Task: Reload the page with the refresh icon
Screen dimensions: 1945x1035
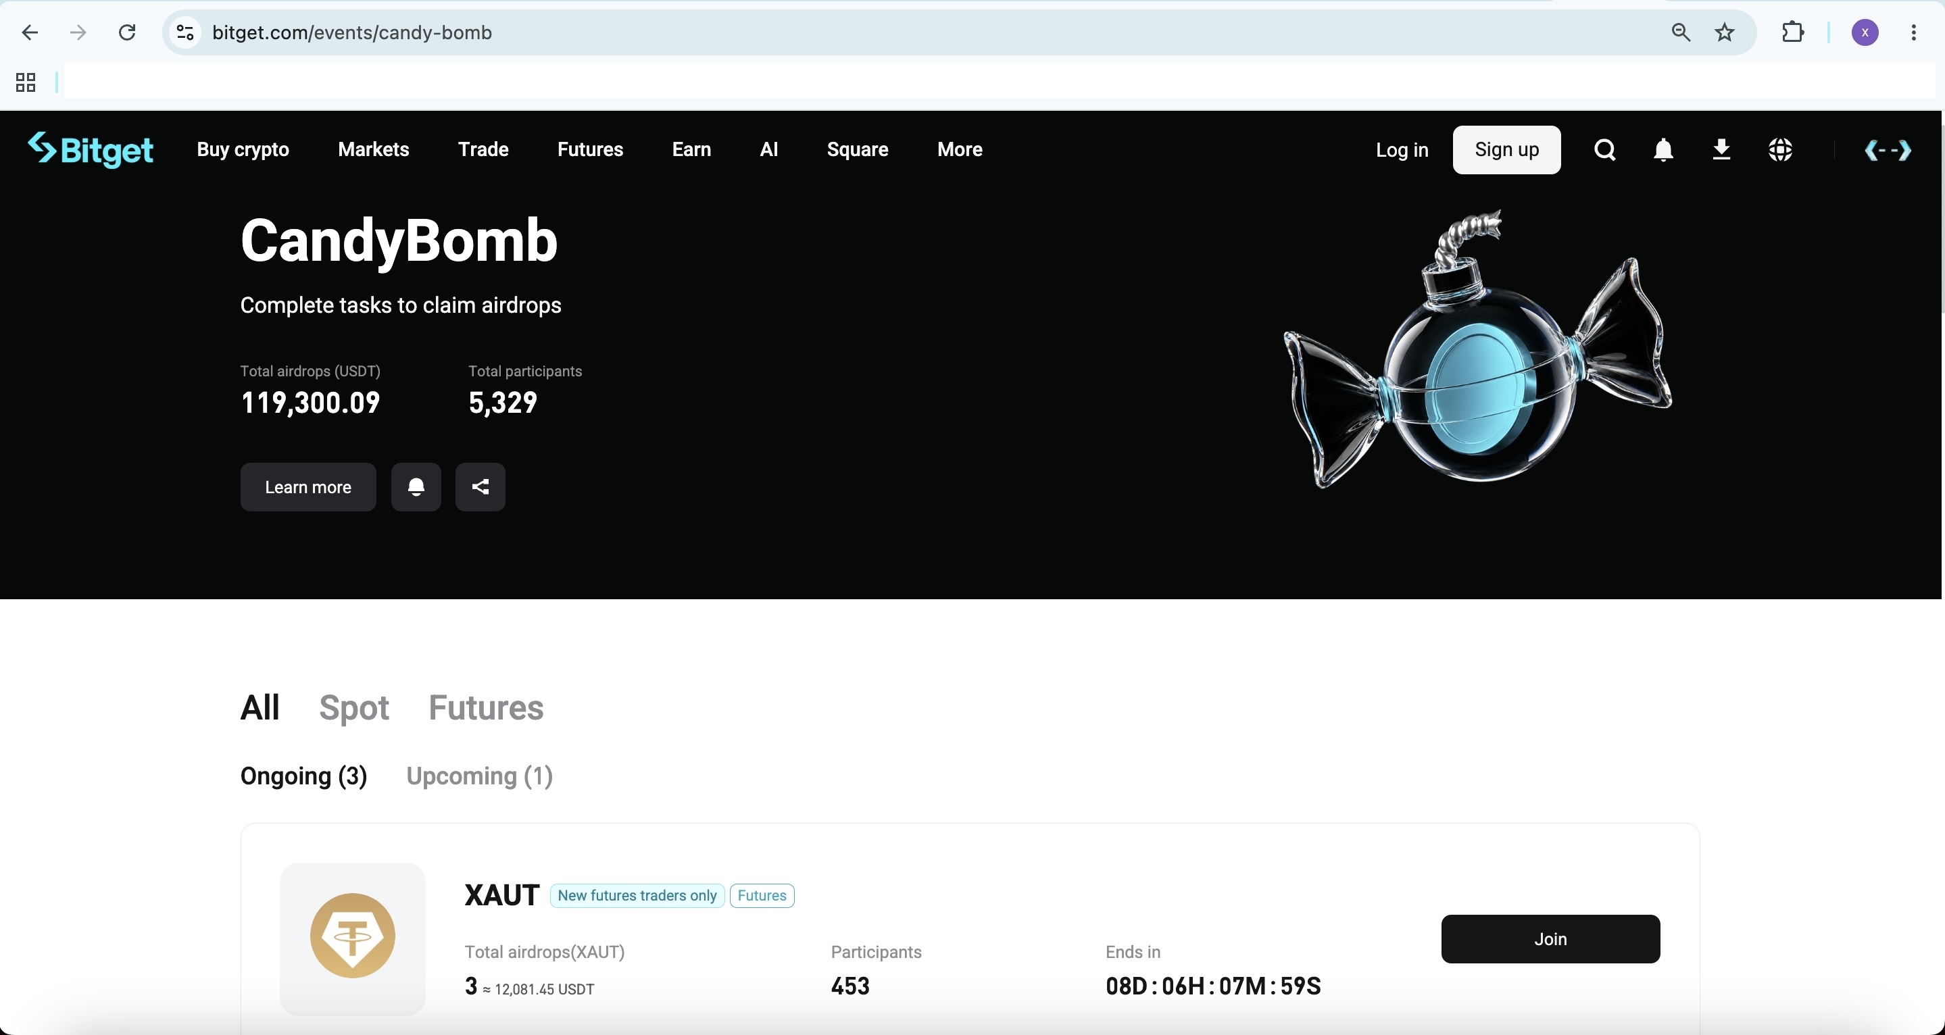Action: [x=127, y=32]
